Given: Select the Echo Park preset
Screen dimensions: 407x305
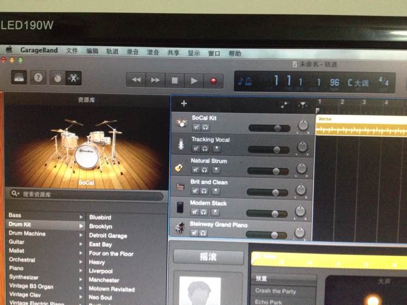Looking at the screenshot, I should pyautogui.click(x=268, y=302).
